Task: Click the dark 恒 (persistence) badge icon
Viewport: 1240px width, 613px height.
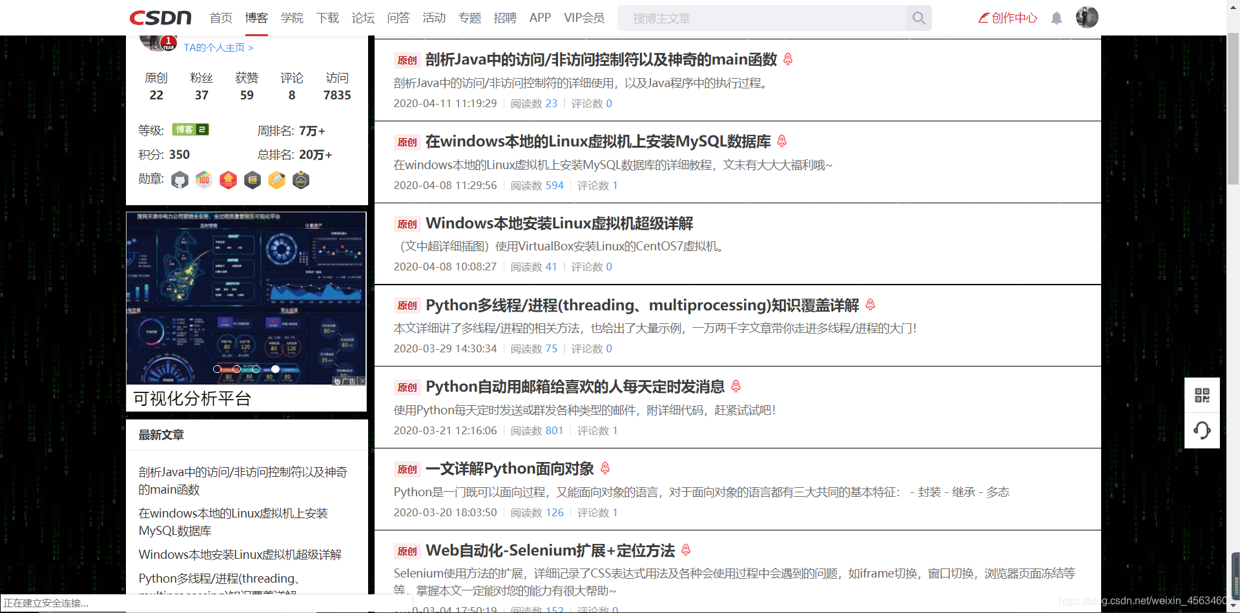Action: [253, 180]
